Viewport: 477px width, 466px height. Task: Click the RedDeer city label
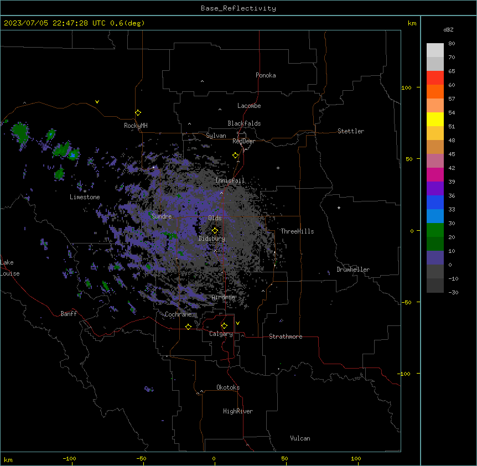[x=243, y=141]
